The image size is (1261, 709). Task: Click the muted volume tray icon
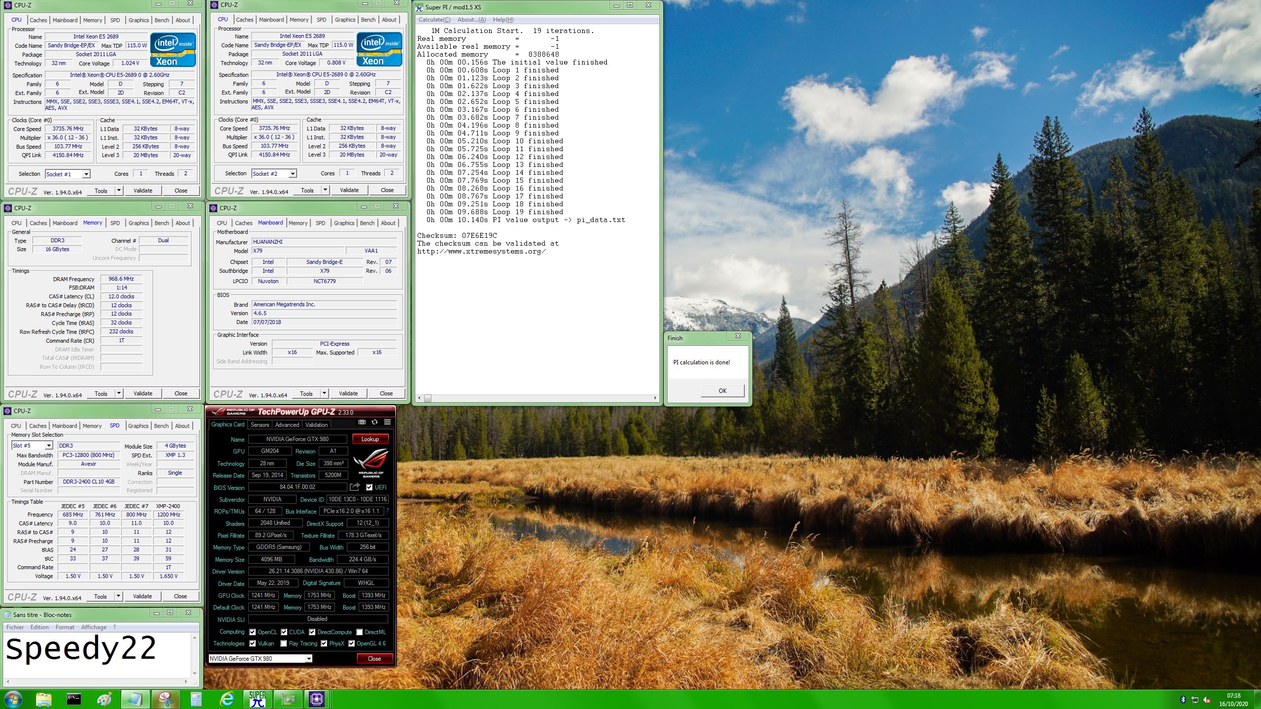[1207, 700]
